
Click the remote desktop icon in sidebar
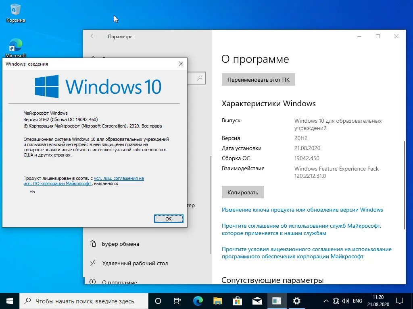[93, 263]
